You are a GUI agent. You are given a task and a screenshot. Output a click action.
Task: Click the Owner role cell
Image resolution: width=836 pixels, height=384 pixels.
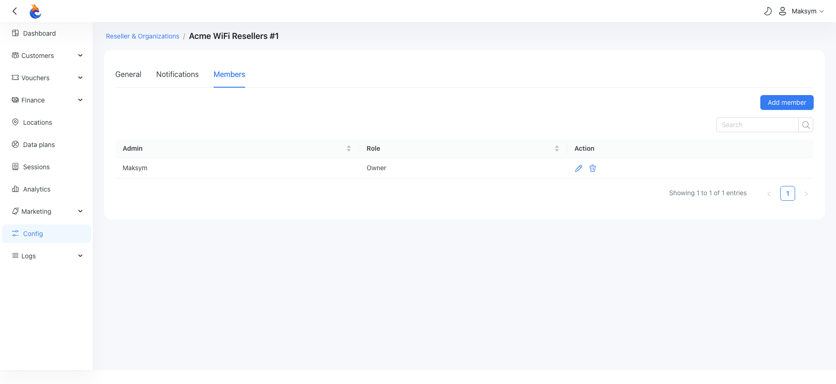coord(463,168)
